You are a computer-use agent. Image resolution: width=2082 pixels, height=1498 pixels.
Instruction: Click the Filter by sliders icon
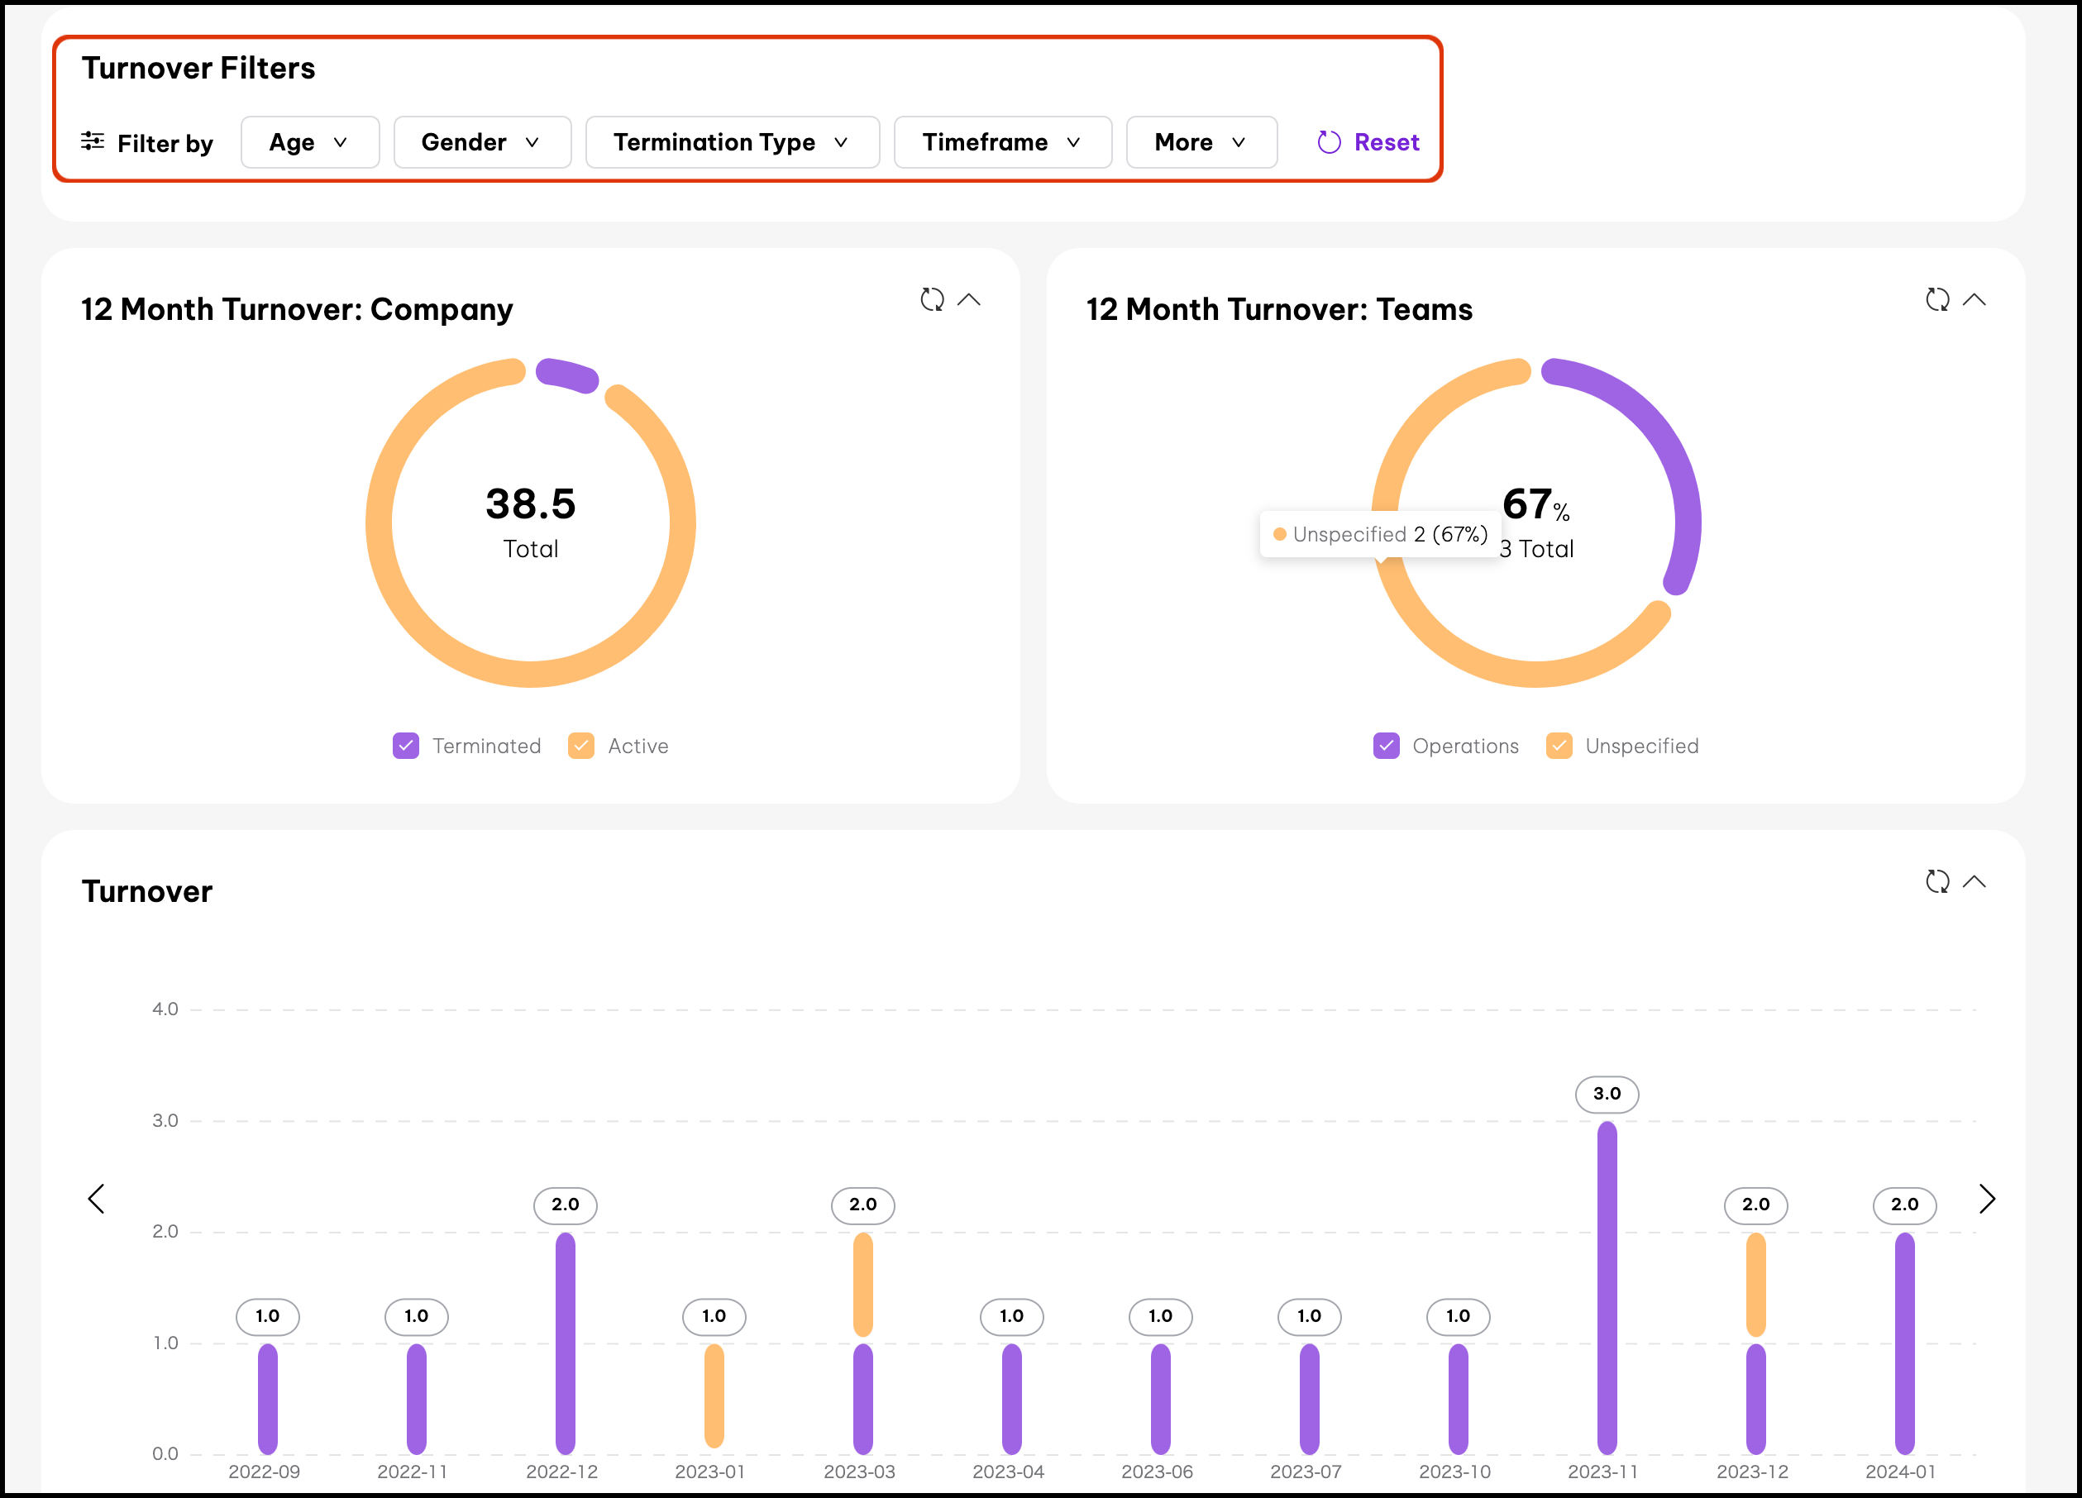pos(93,141)
